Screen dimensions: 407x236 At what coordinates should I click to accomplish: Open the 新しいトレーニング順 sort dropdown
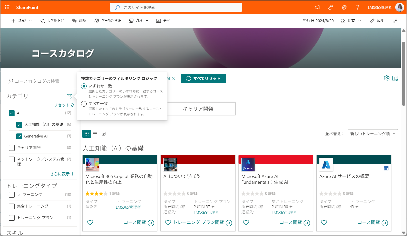373,134
